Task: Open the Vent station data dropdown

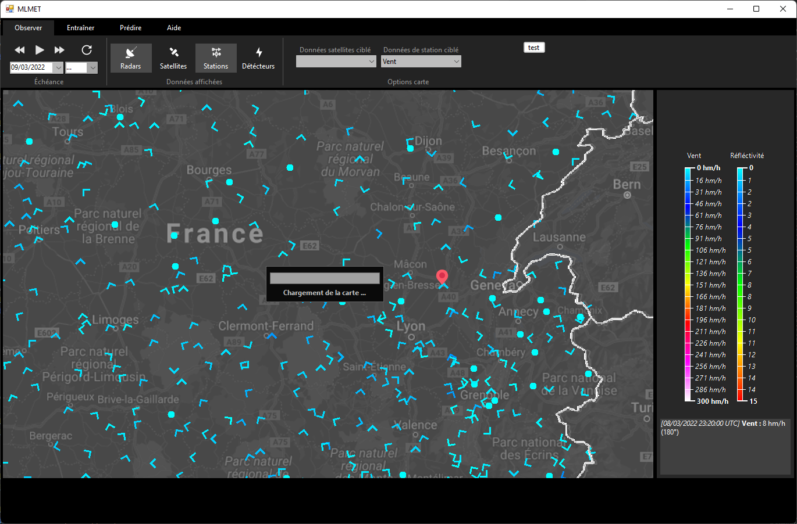Action: coord(456,62)
